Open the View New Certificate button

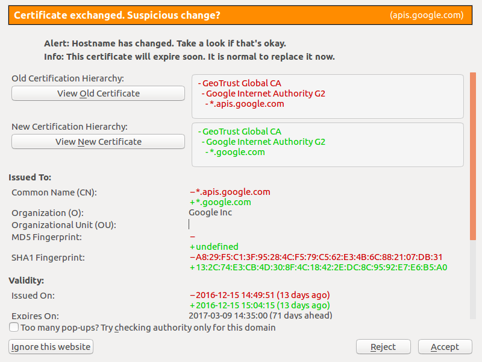point(98,142)
